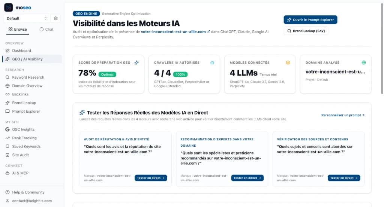Click Ouvrir le Prompt Explorer button
This screenshot has height=207, width=384.
click(x=310, y=20)
